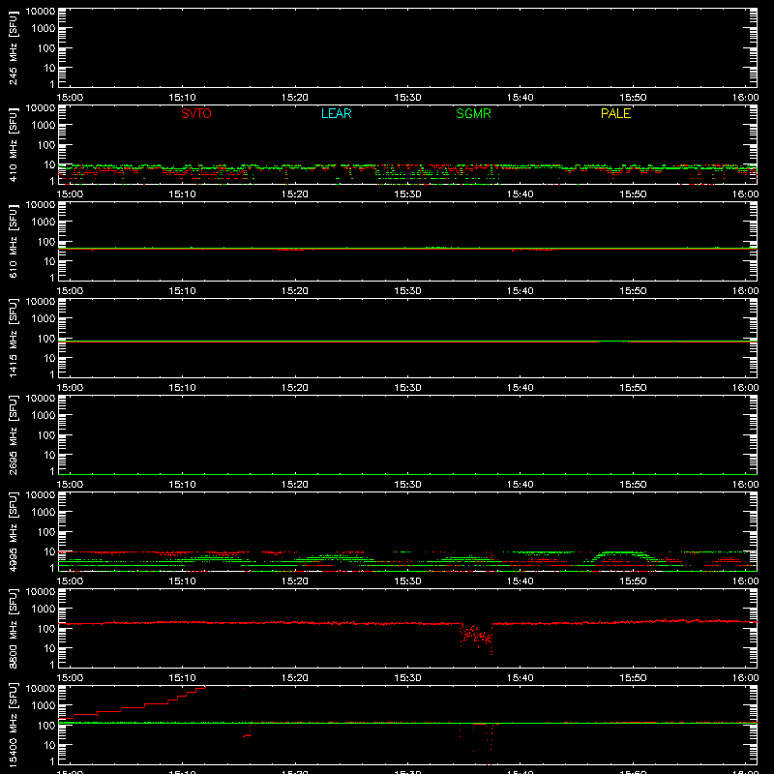The width and height of the screenshot is (774, 774).
Task: Select the 2695 MHz [SFU] axis title
Action: pyautogui.click(x=14, y=434)
